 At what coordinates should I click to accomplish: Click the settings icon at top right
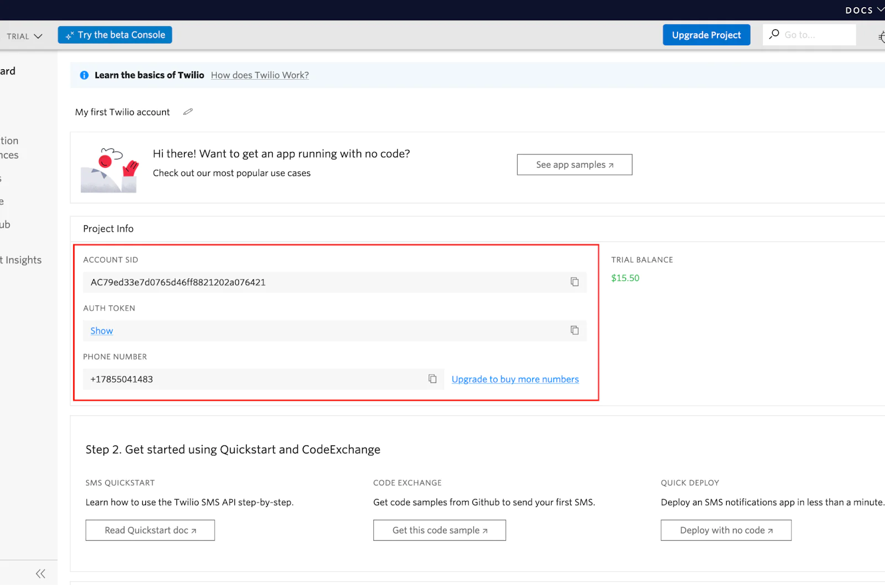pyautogui.click(x=881, y=37)
